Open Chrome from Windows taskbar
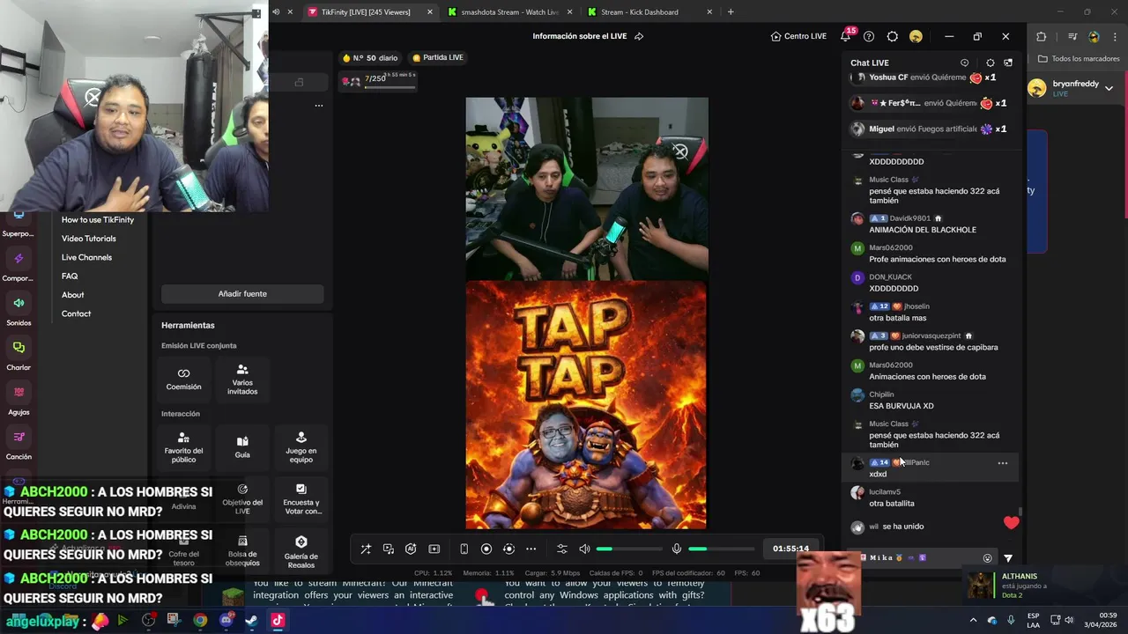The height and width of the screenshot is (634, 1128). [x=201, y=620]
